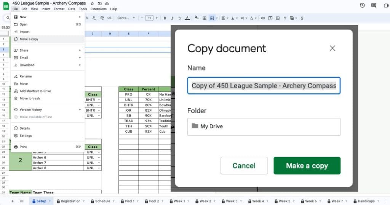This screenshot has width=390, height=205.
Task: Cancel the Copy document dialog
Action: pos(244,166)
